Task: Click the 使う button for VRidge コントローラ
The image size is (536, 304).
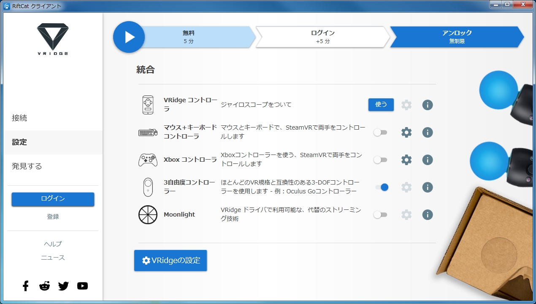Action: coord(381,105)
